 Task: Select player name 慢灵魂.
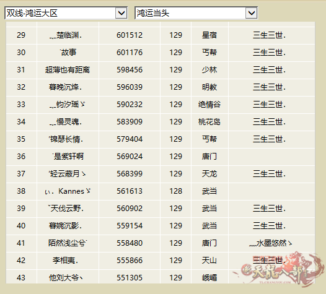pos(66,122)
